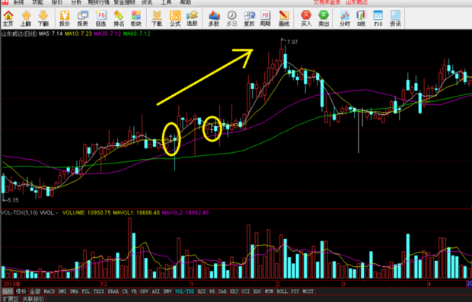
Task: Click the MA60: 7.12 label
Action: click(x=137, y=33)
